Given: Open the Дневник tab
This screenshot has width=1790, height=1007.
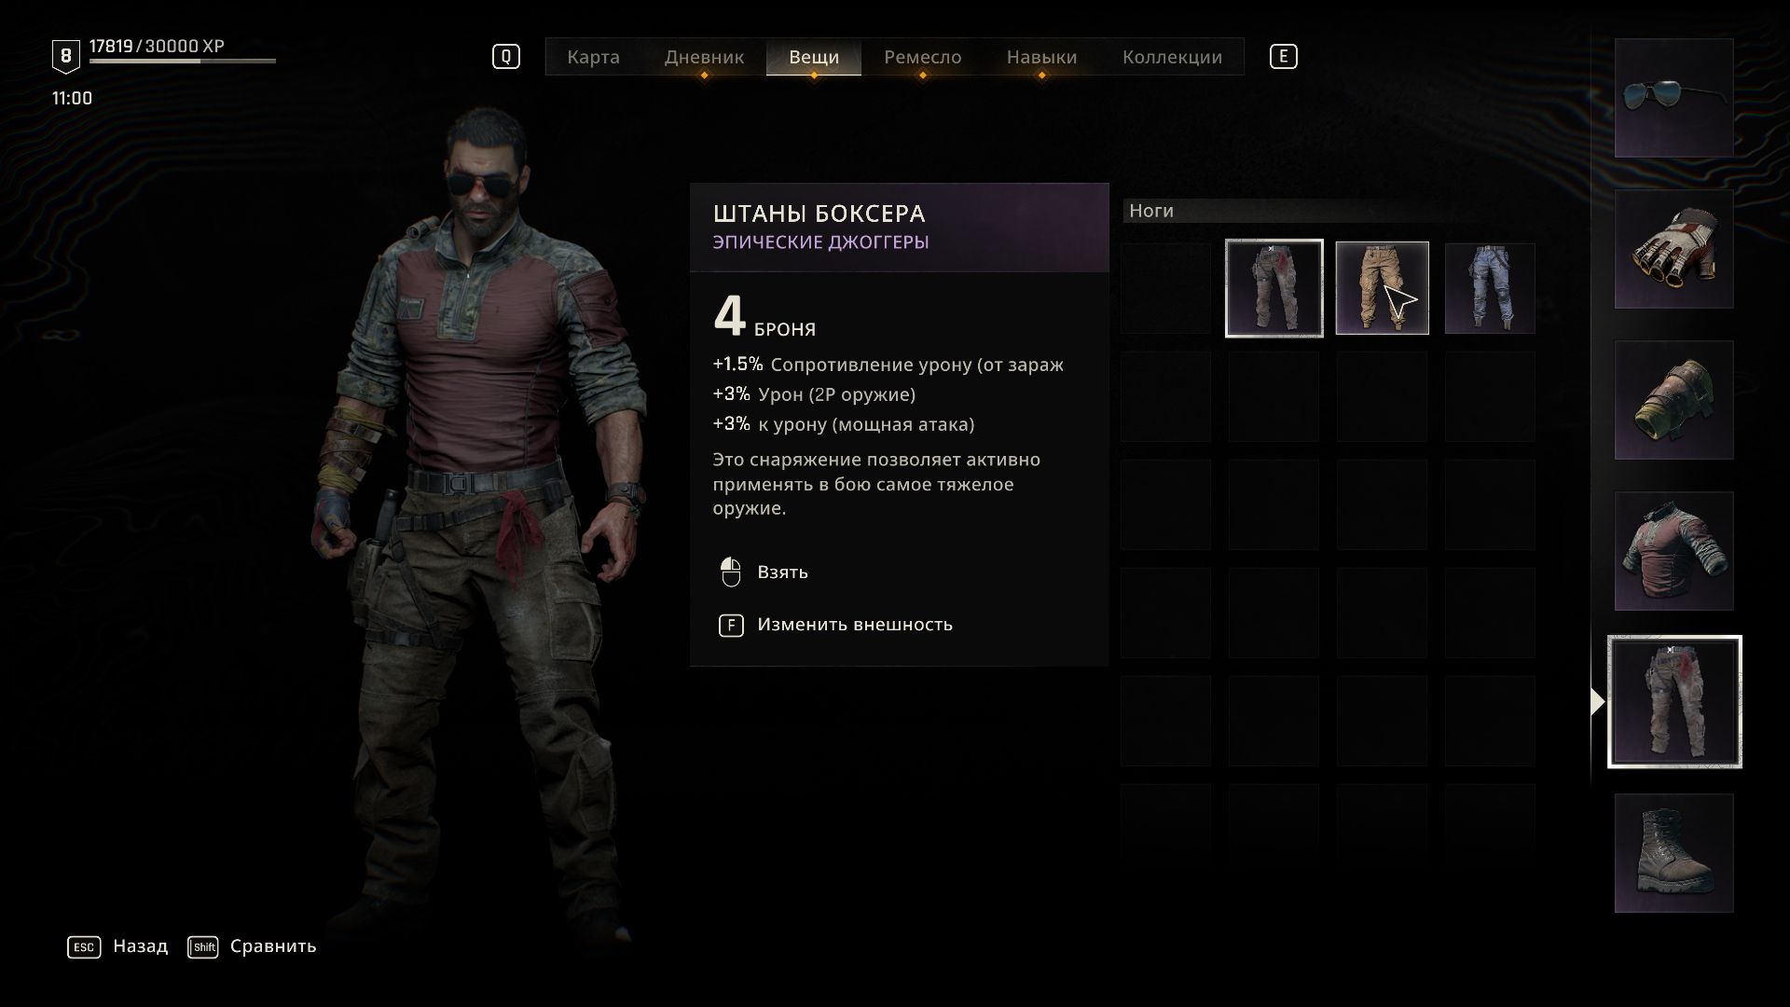Looking at the screenshot, I should (704, 57).
